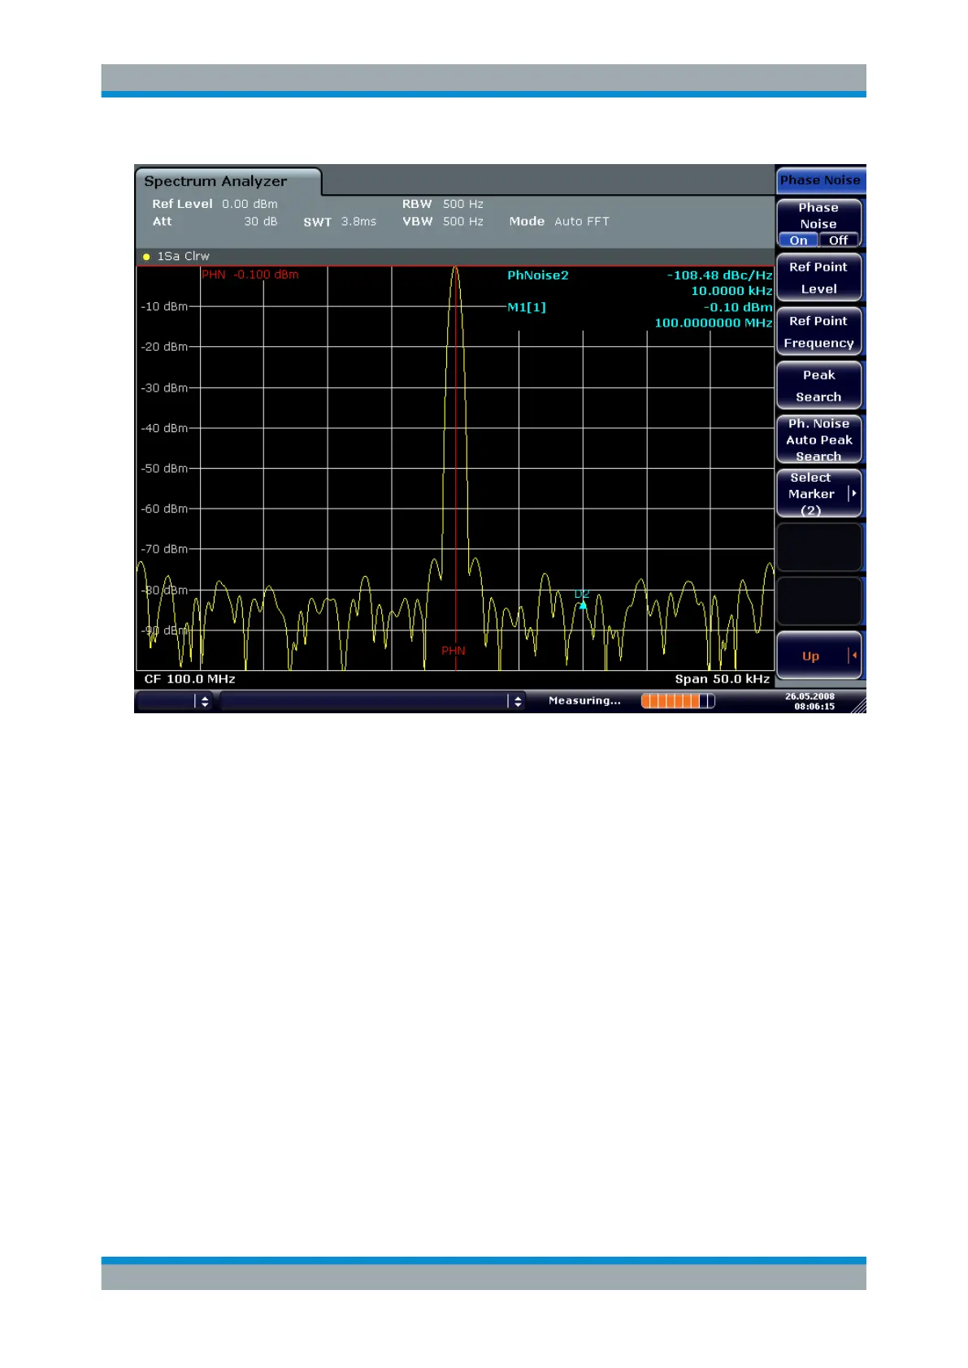Click the red PHN reference line label
This screenshot has height=1368, width=968.
[453, 651]
